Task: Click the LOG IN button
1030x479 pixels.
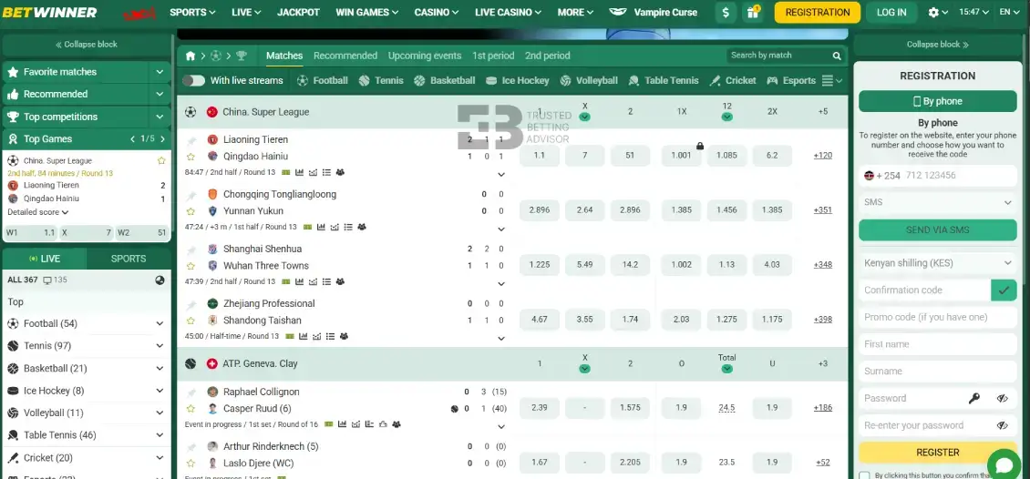Action: coord(891,13)
